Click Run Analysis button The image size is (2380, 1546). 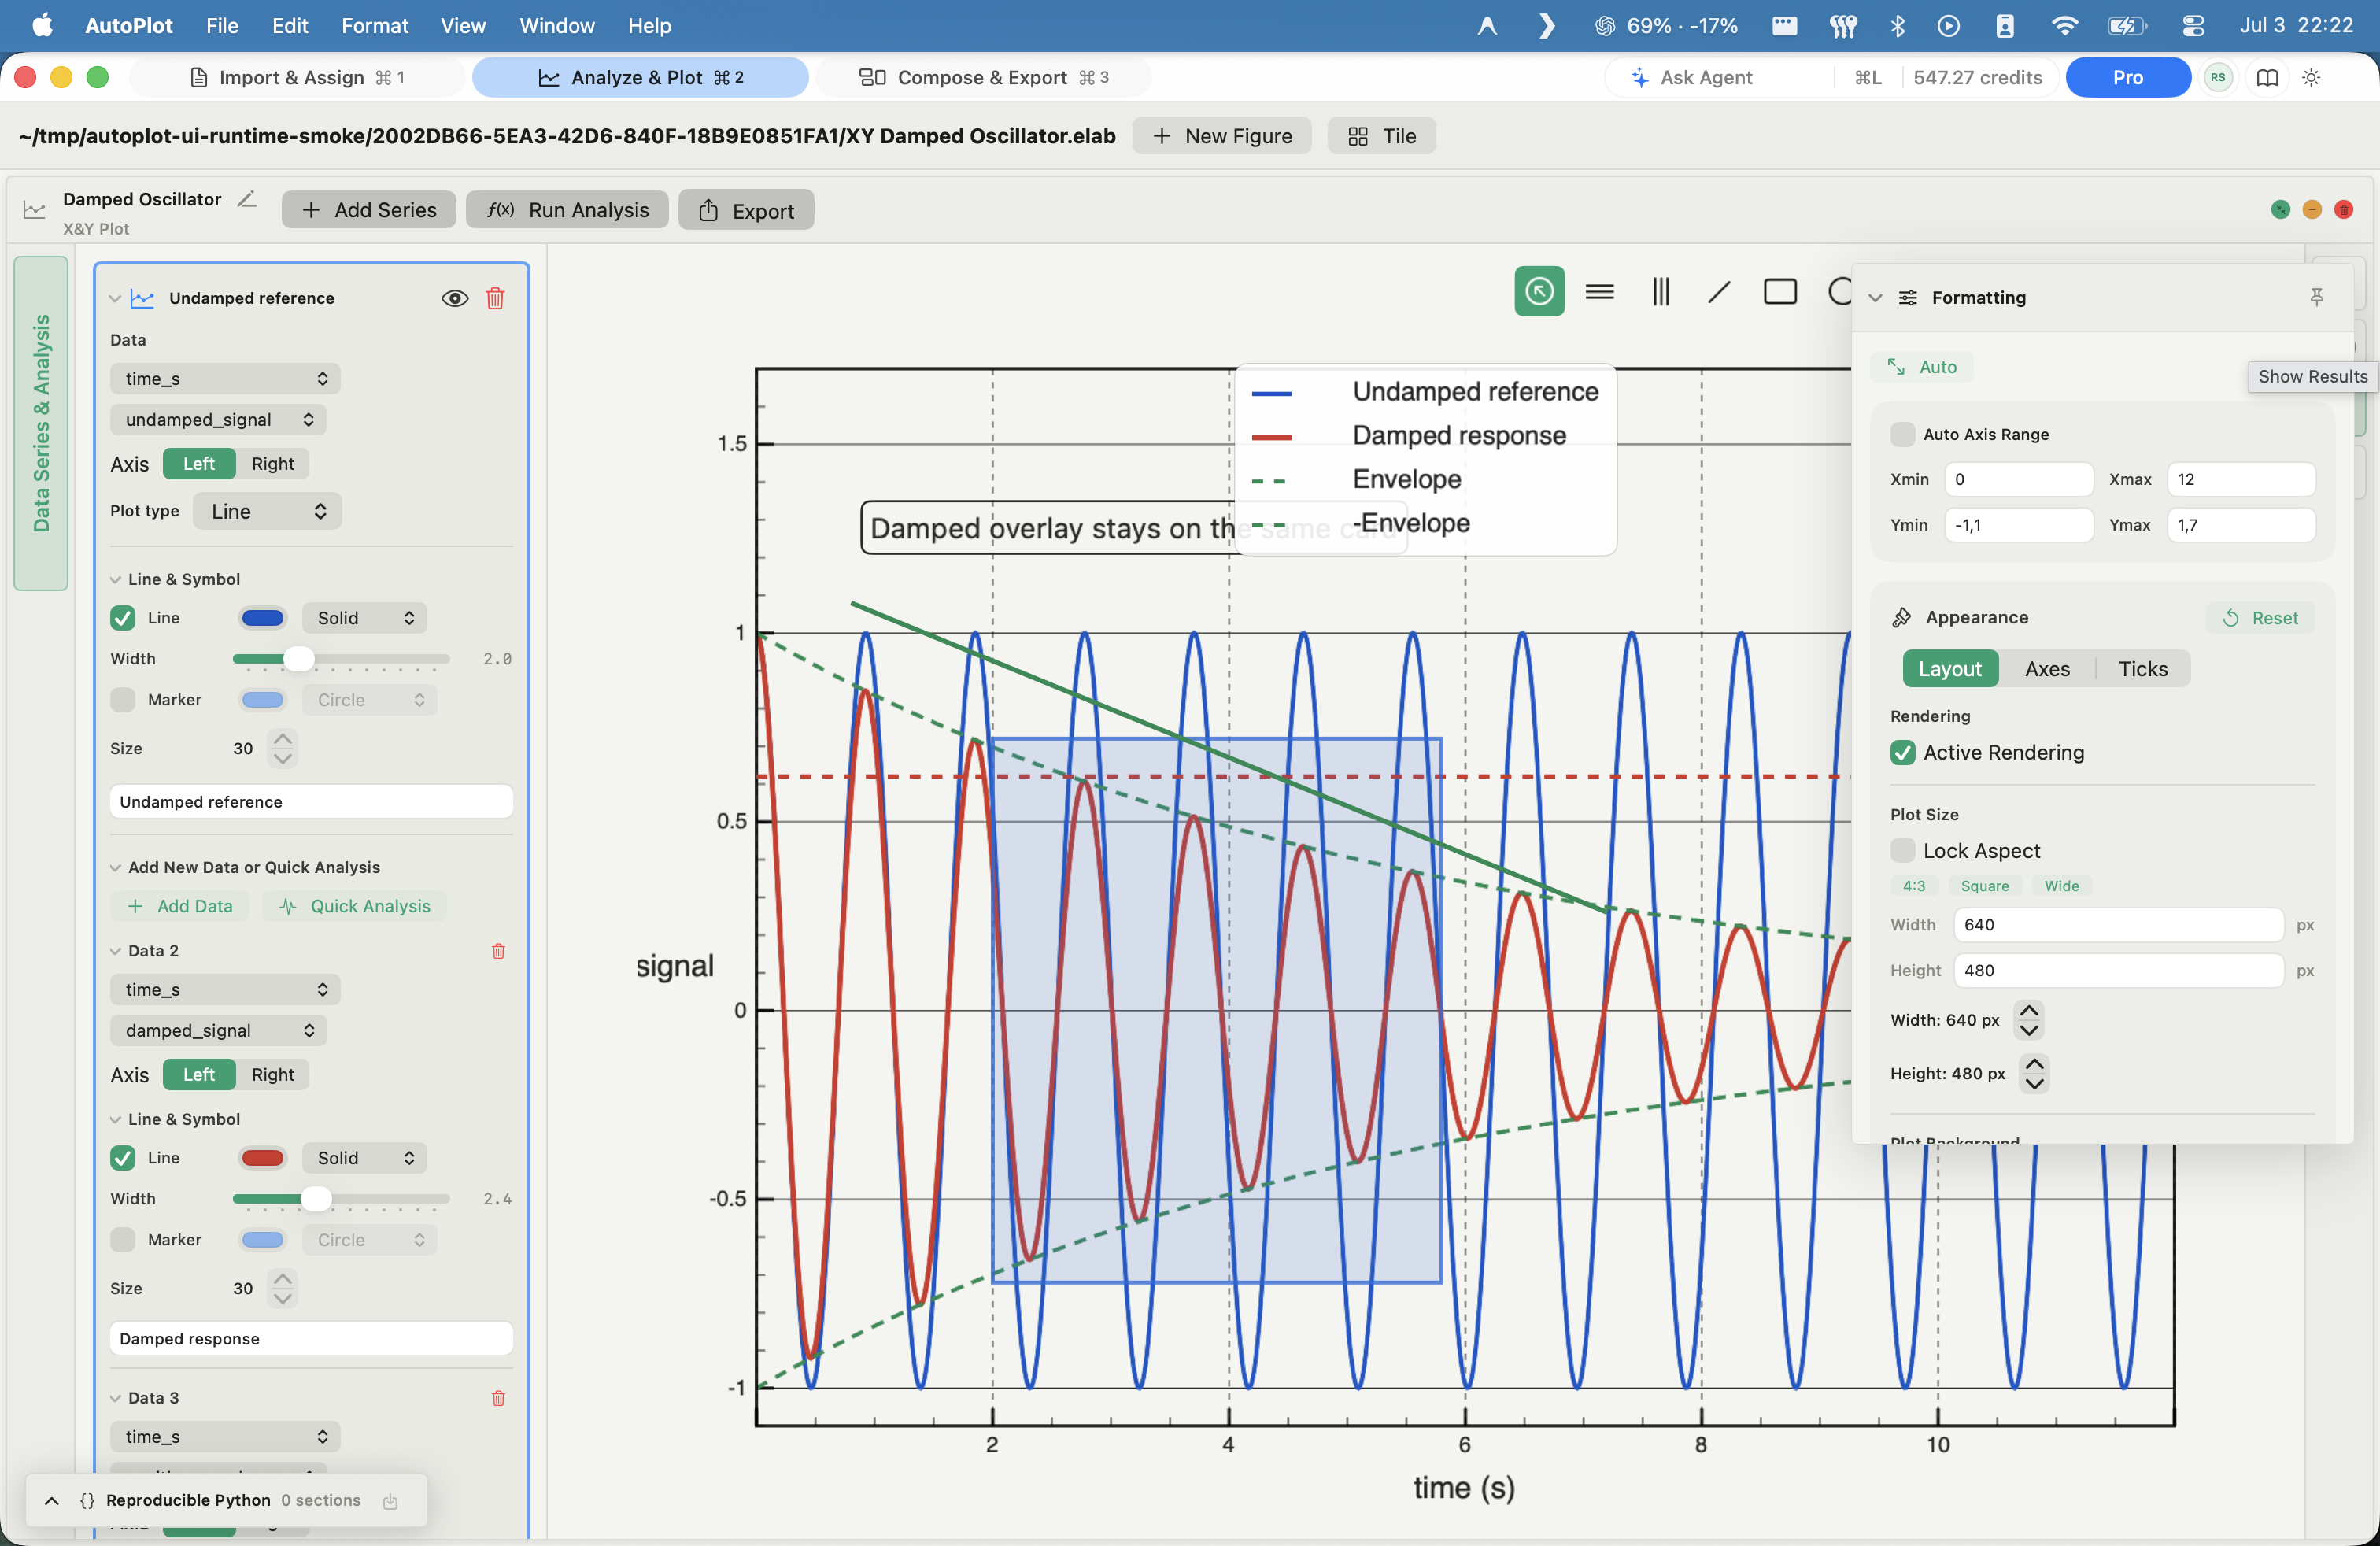[x=567, y=209]
